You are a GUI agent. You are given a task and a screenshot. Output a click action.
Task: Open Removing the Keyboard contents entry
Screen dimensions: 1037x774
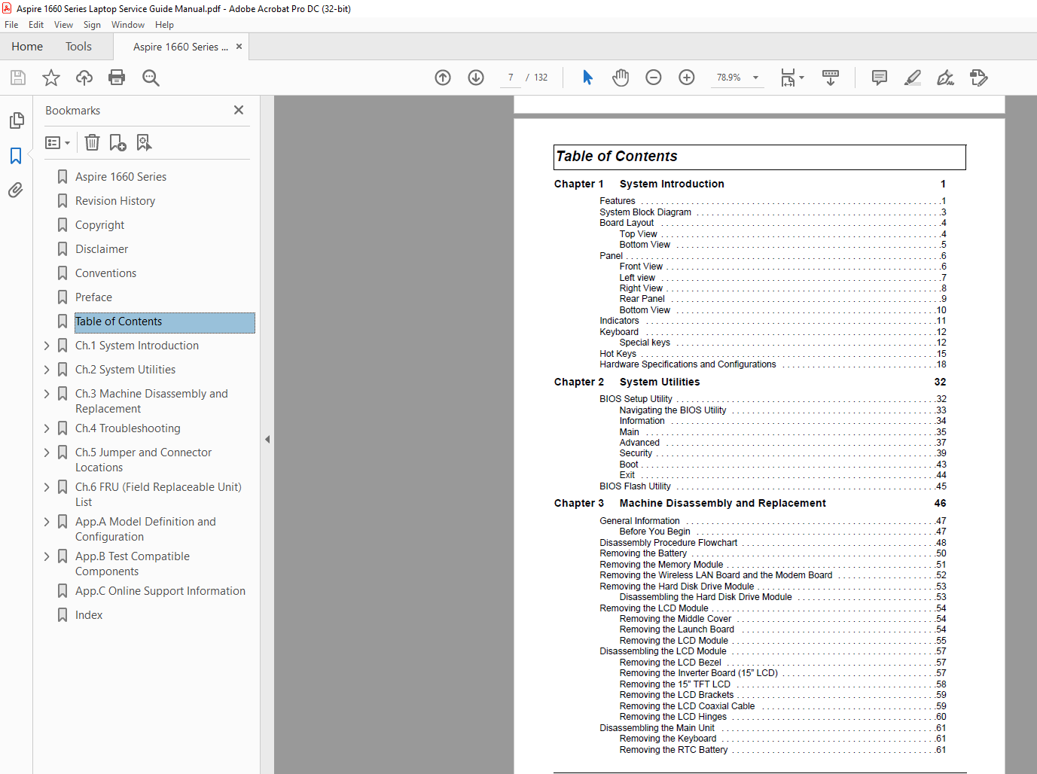click(x=668, y=739)
